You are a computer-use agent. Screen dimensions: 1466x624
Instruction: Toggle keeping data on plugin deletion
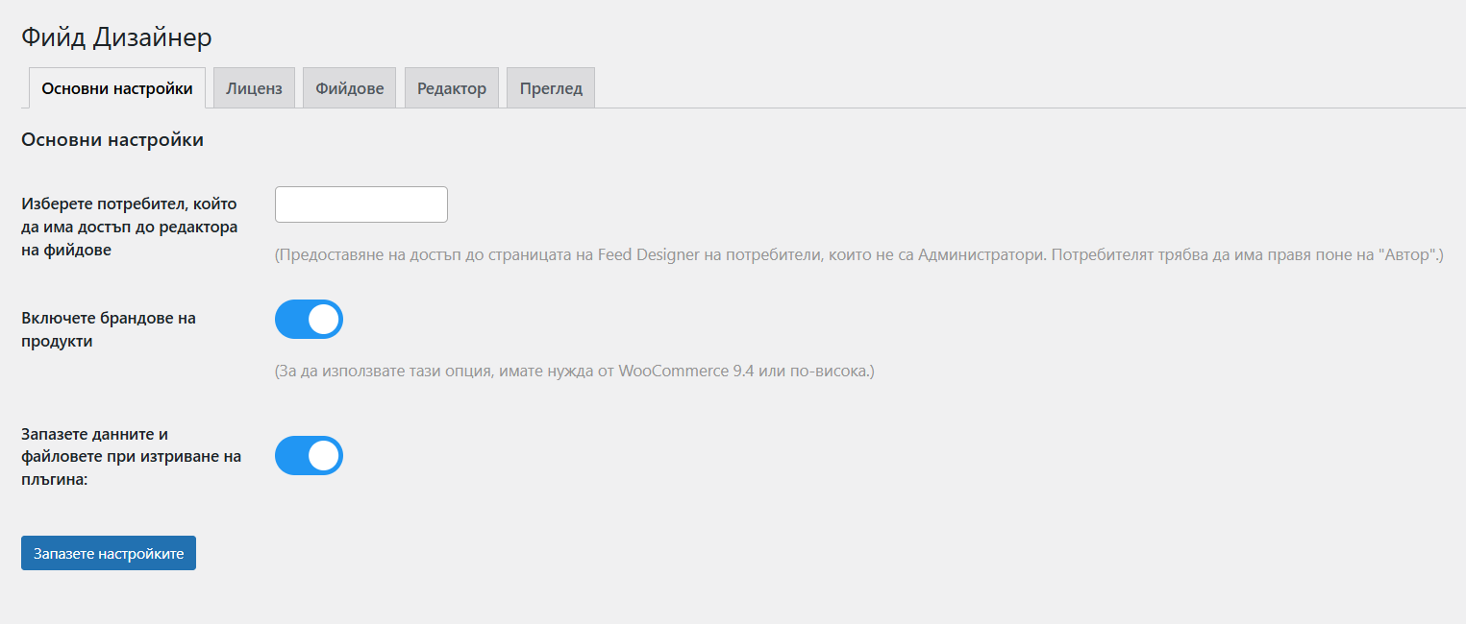[x=309, y=456]
